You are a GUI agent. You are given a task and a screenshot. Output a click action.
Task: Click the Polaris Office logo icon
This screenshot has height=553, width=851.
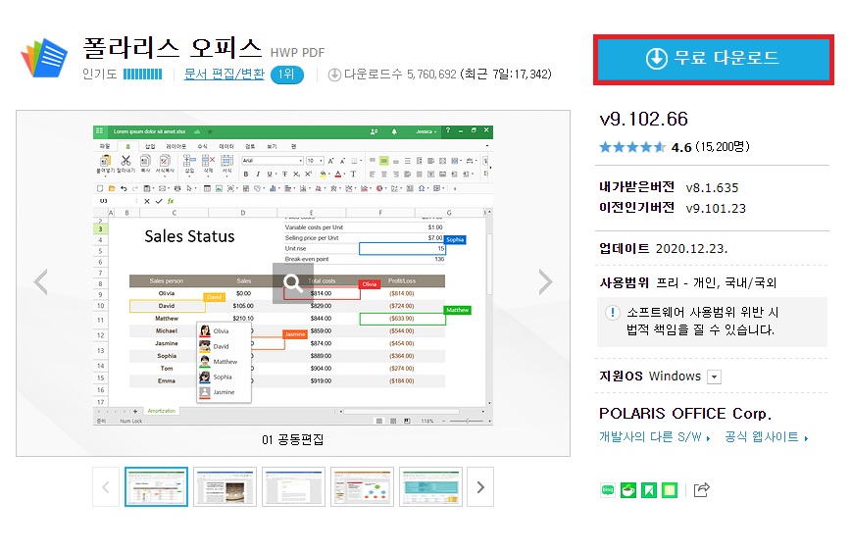[x=44, y=57]
